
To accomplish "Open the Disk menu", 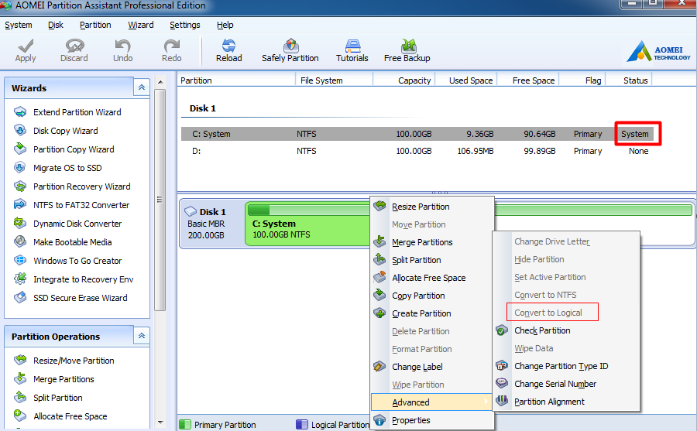I will (56, 25).
